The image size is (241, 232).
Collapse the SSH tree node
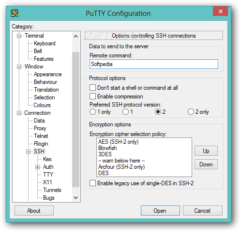tap(28, 151)
